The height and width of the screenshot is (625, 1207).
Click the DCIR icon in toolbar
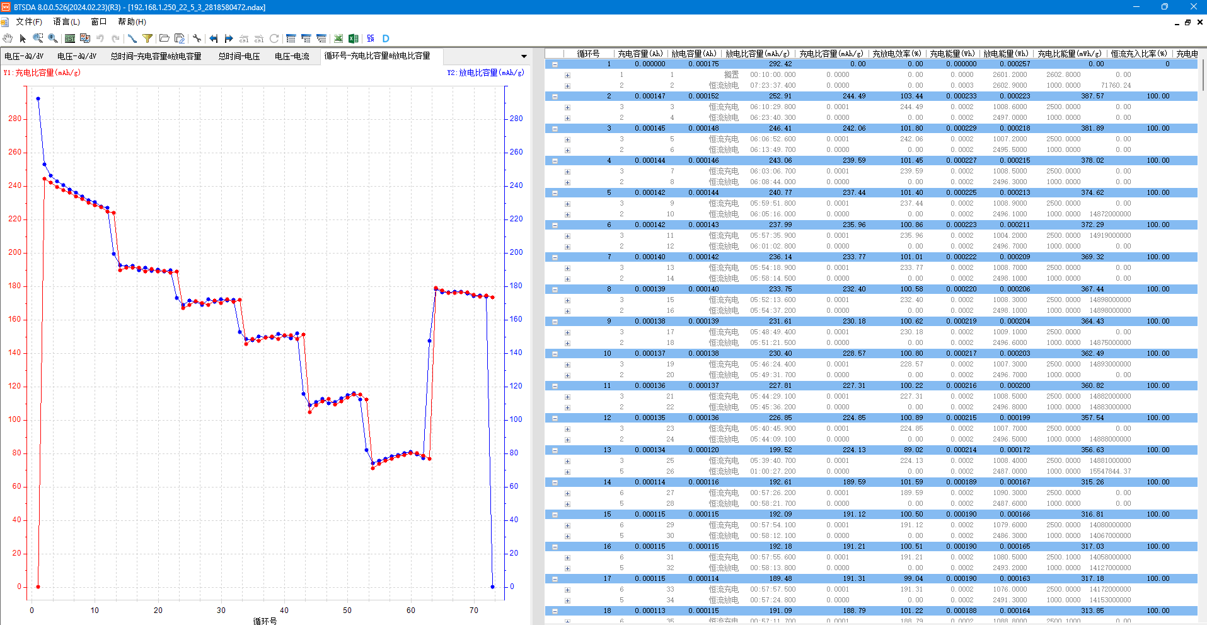[371, 38]
